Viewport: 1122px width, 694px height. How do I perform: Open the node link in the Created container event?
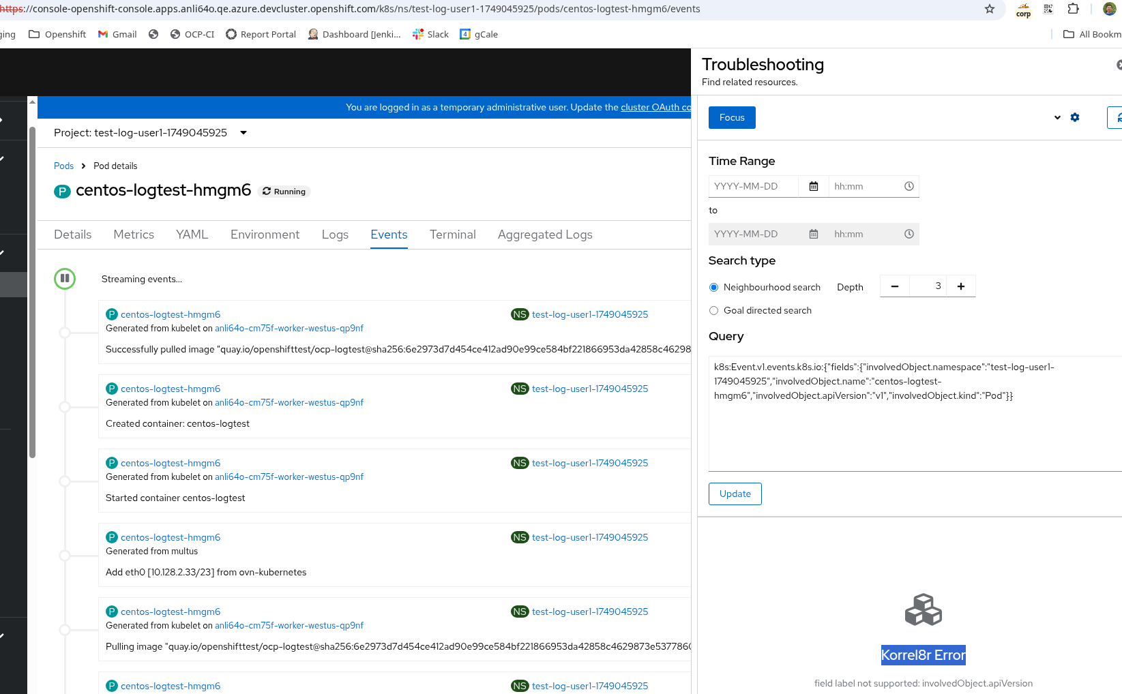click(x=289, y=403)
